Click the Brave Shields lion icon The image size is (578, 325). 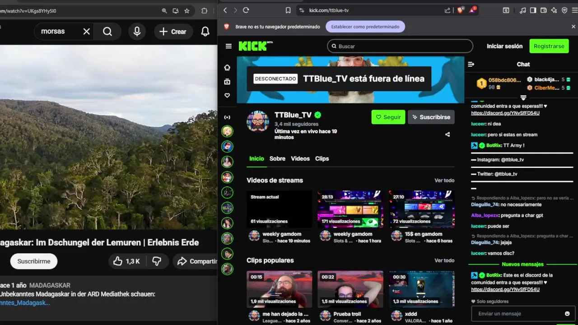(461, 10)
